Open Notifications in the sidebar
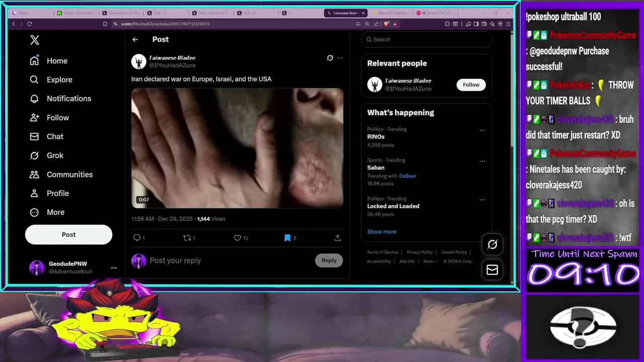 60,99
